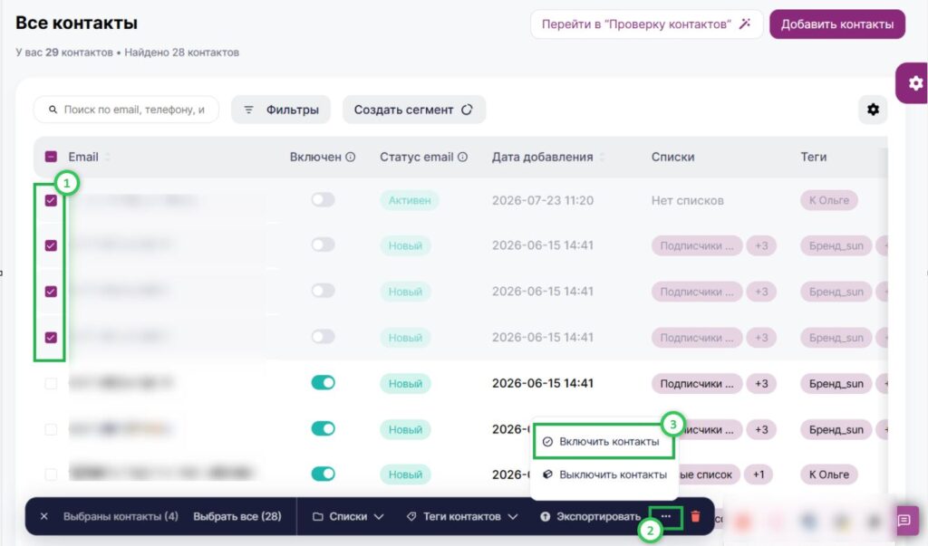Disable toggle for bold 2026-06-15 14:41 row
Image resolution: width=928 pixels, height=546 pixels.
click(x=324, y=383)
